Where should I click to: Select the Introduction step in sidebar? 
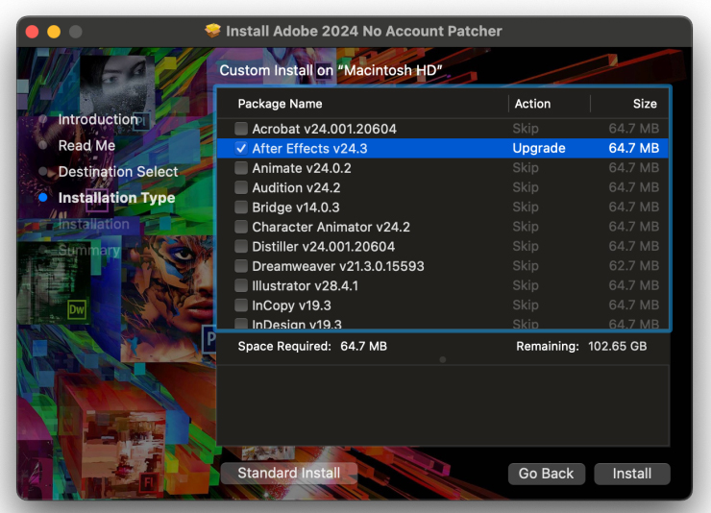point(97,119)
